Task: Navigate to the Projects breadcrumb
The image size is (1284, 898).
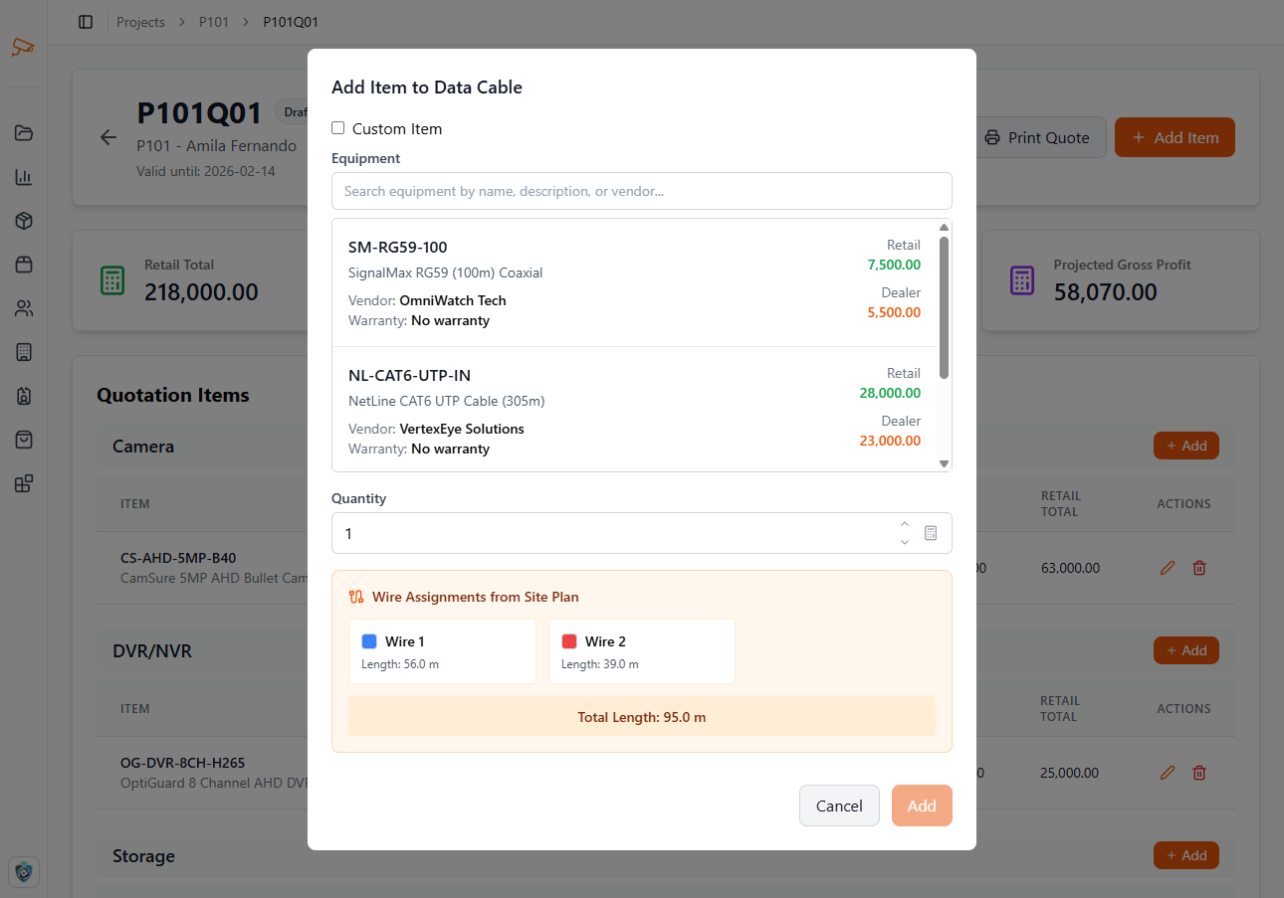Action: pyautogui.click(x=140, y=22)
